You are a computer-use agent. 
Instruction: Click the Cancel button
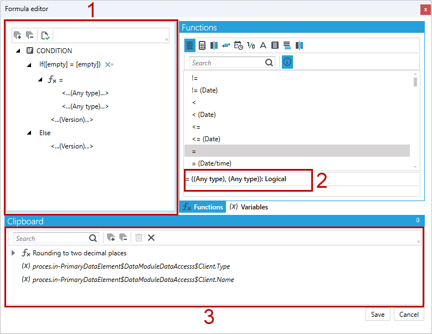(x=409, y=315)
